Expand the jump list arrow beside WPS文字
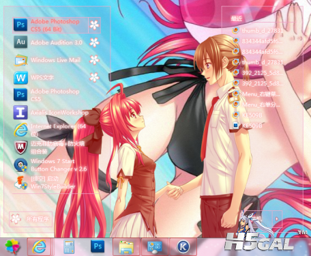 [94, 78]
